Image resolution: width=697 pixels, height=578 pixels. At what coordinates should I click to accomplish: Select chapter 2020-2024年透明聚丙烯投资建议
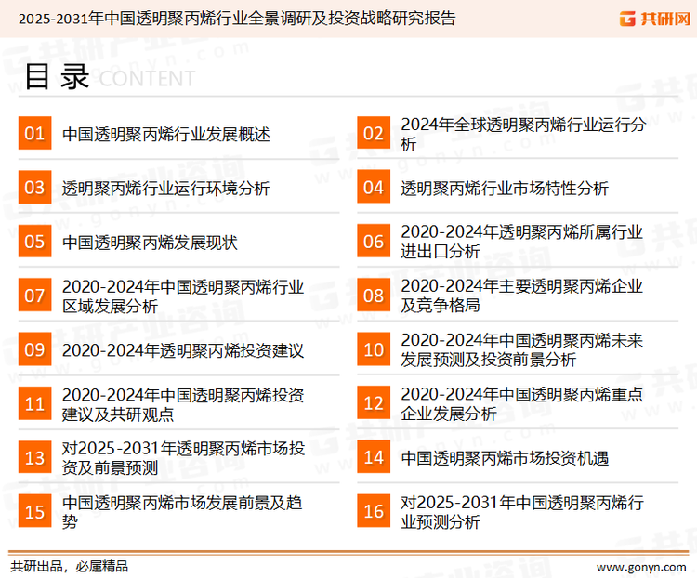[183, 350]
